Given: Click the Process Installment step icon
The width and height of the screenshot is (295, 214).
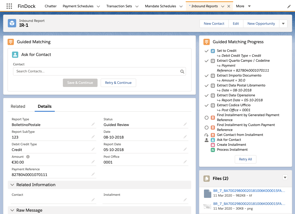Looking at the screenshot, I should [x=213, y=150].
